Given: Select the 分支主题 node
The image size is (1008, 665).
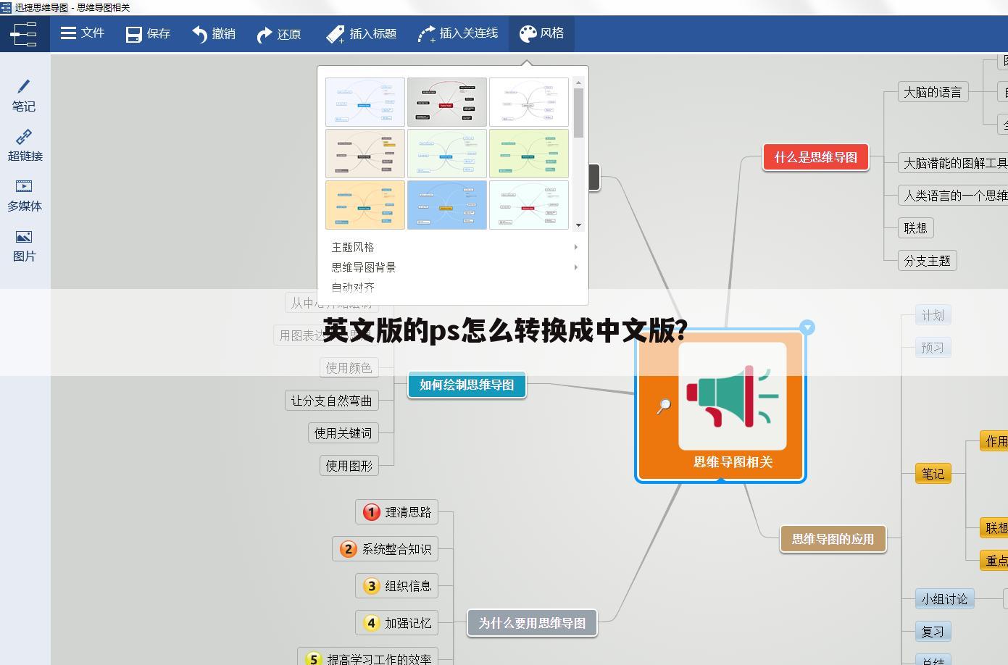Looking at the screenshot, I should tap(927, 261).
